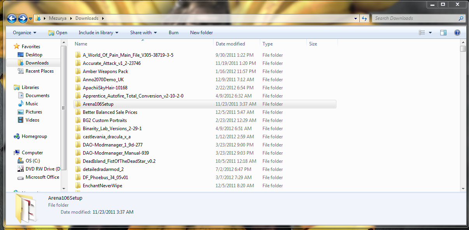Select Computer in navigation pane
The width and height of the screenshot is (469, 230).
[x=32, y=153]
